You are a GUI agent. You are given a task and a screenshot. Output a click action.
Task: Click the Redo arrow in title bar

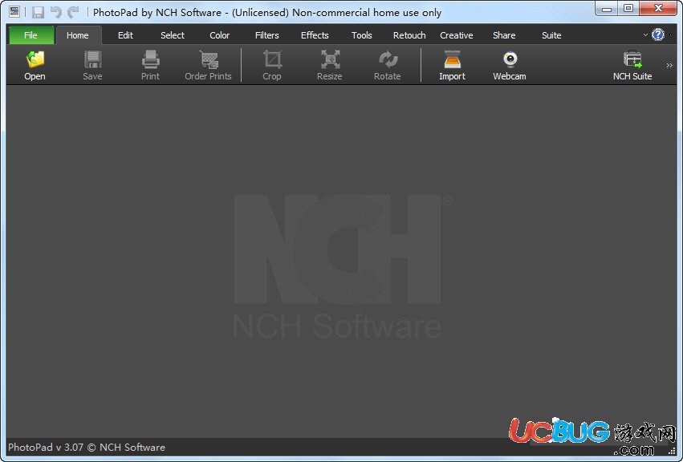click(73, 12)
